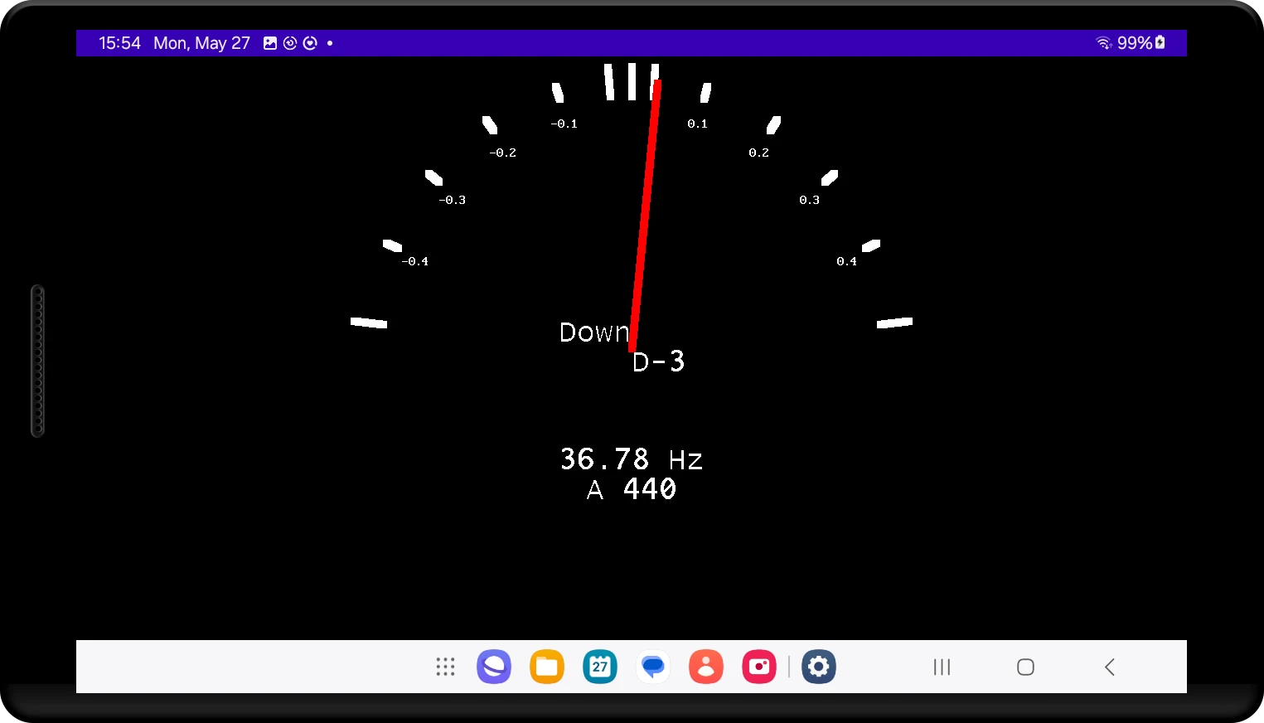Viewport: 1264px width, 723px height.
Task: Tap the 15:54 clock in status bar
Action: [x=119, y=43]
